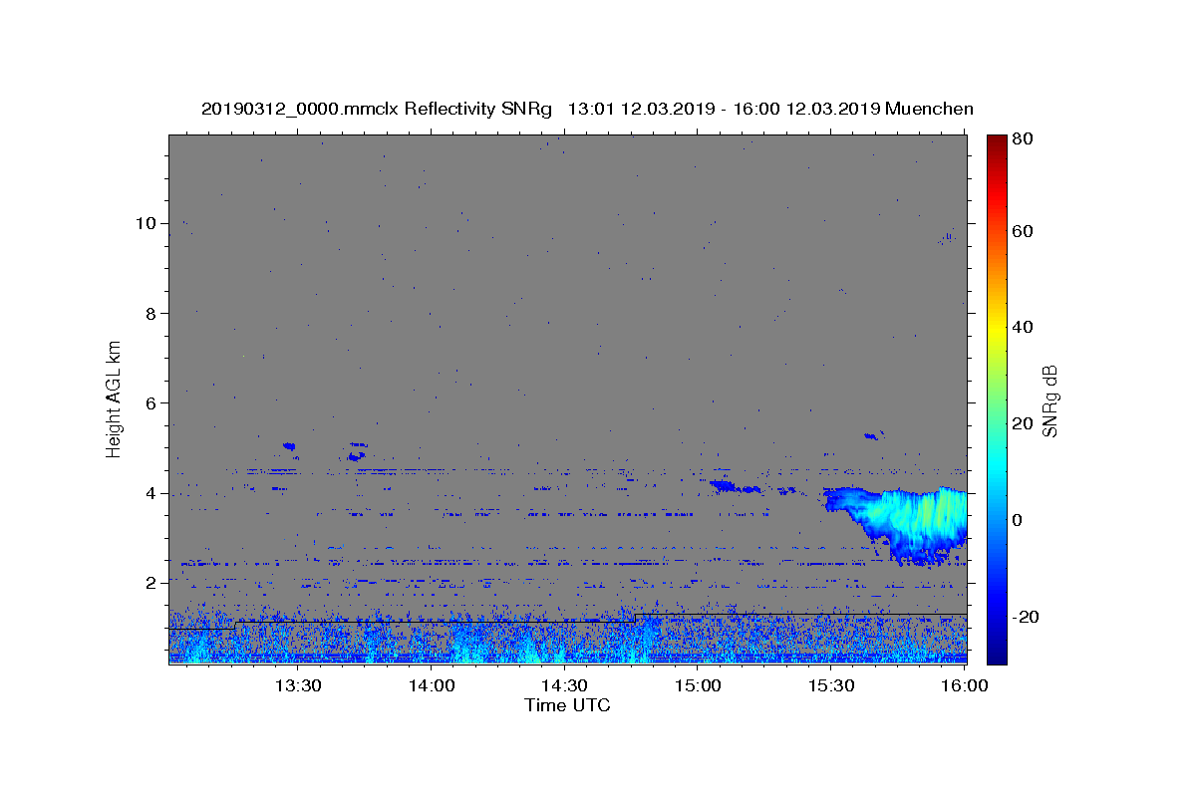Click the dark blue bottom of the colorbar
This screenshot has height=797, width=1196.
point(997,653)
